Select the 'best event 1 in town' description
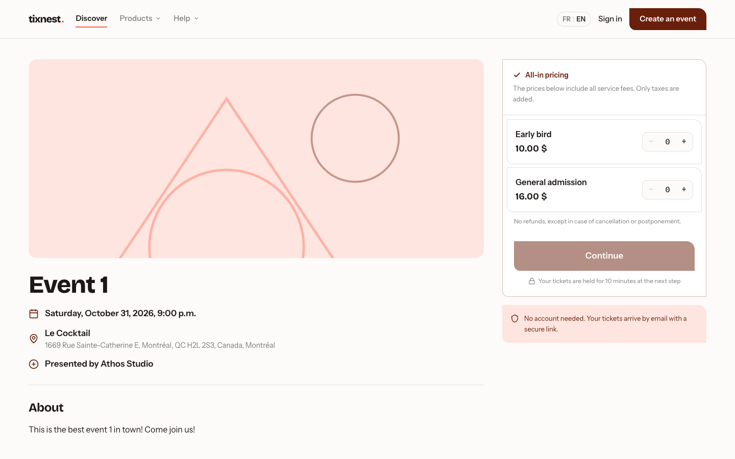Screen dimensions: 735x459 click(x=112, y=429)
